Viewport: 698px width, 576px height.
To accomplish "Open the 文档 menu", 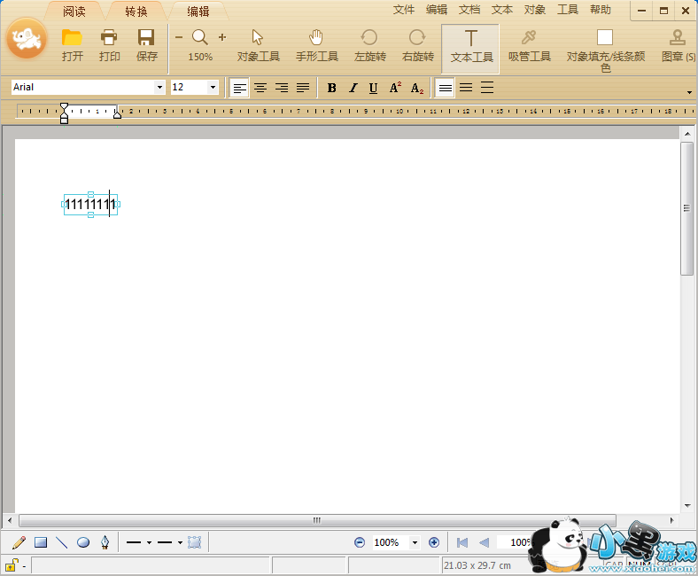I will [469, 10].
